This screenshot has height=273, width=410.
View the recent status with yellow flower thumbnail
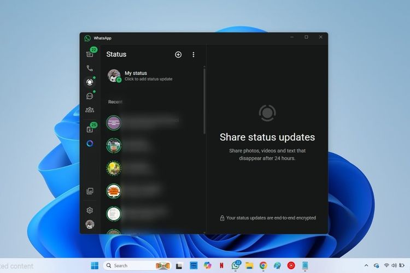pyautogui.click(x=114, y=168)
